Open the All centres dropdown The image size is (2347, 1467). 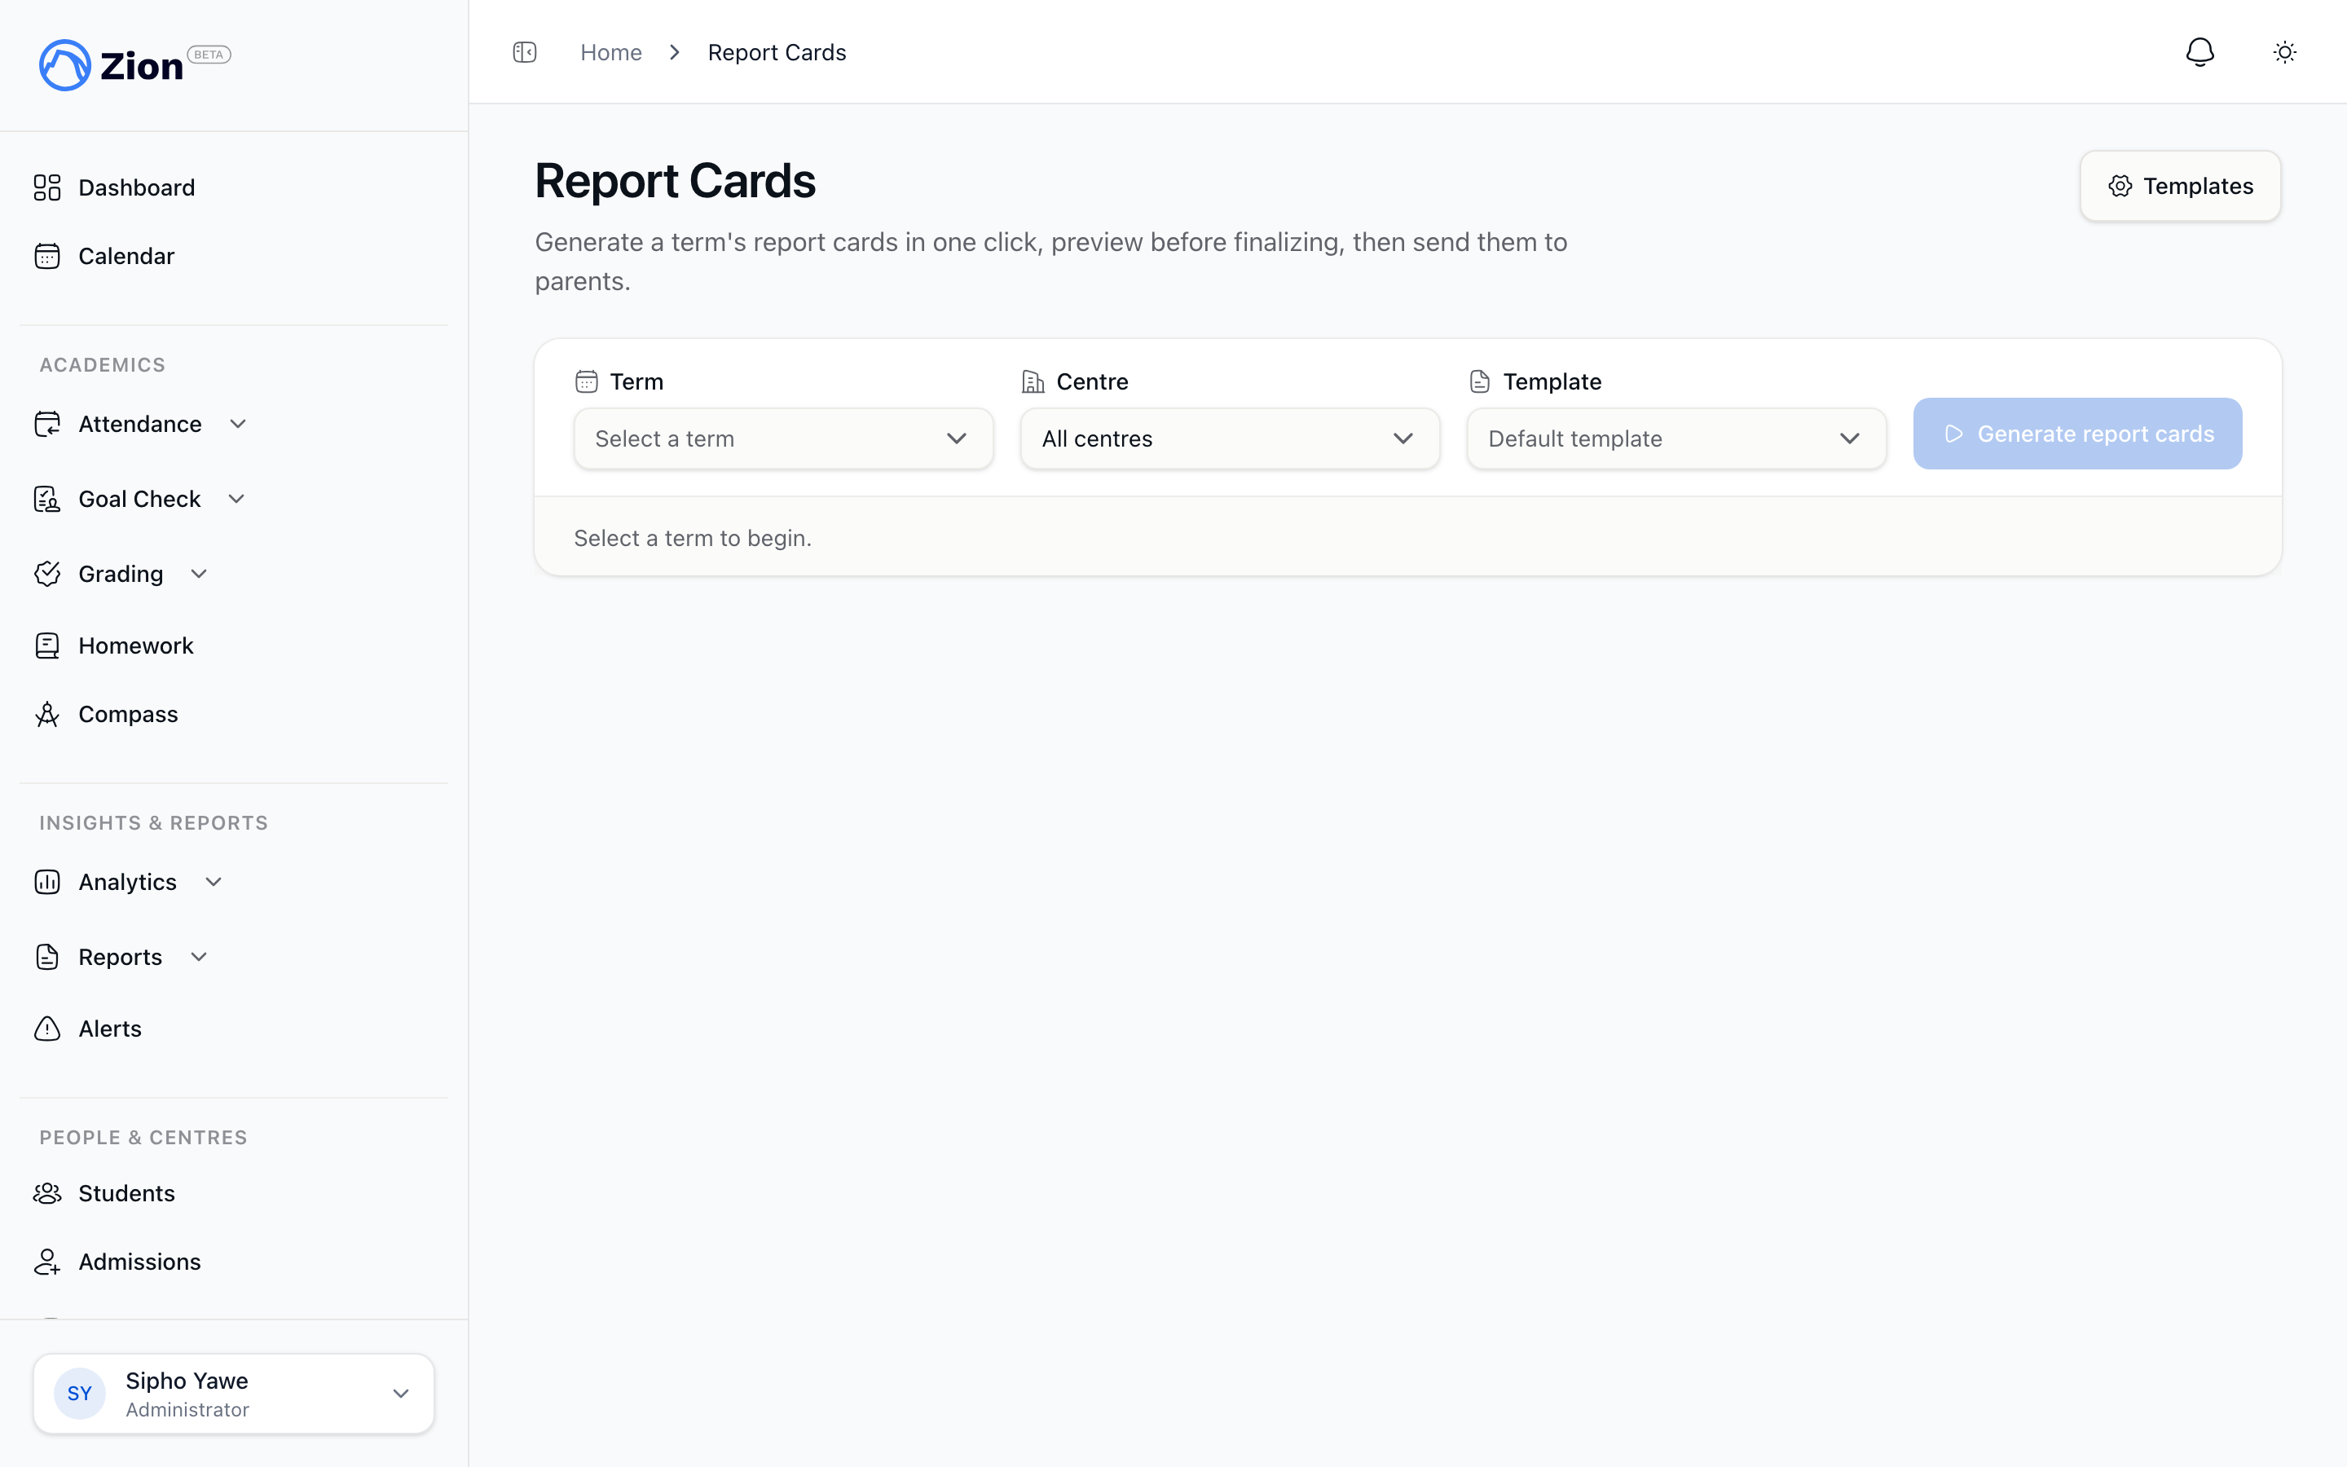(1230, 438)
